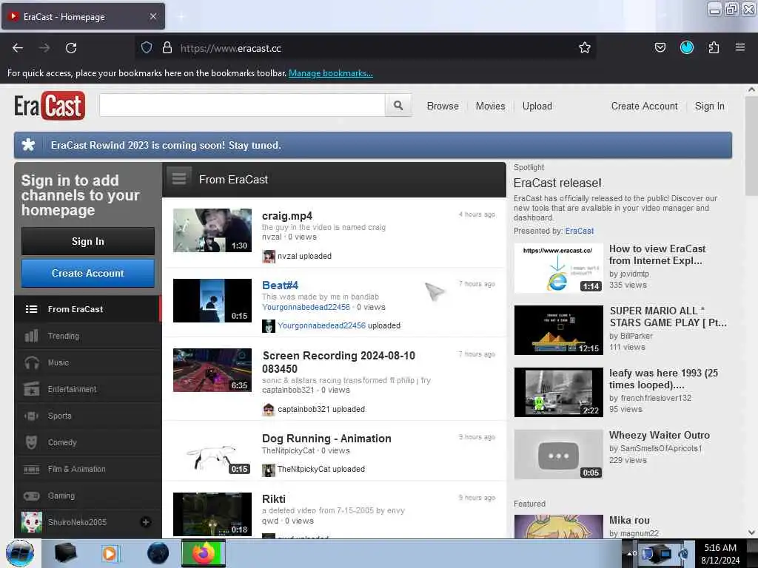This screenshot has width=758, height=568.
Task: Click the Music headphones icon
Action: (x=31, y=362)
